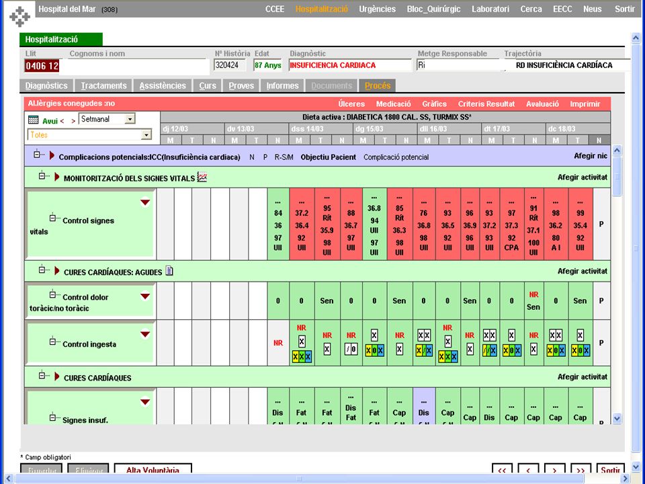Click the red arrow beside Complicacions potencials
This screenshot has width=645, height=484.
[52, 155]
